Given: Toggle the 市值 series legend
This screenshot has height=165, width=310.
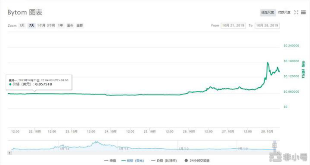Looking at the screenshot, I should pyautogui.click(x=110, y=161).
